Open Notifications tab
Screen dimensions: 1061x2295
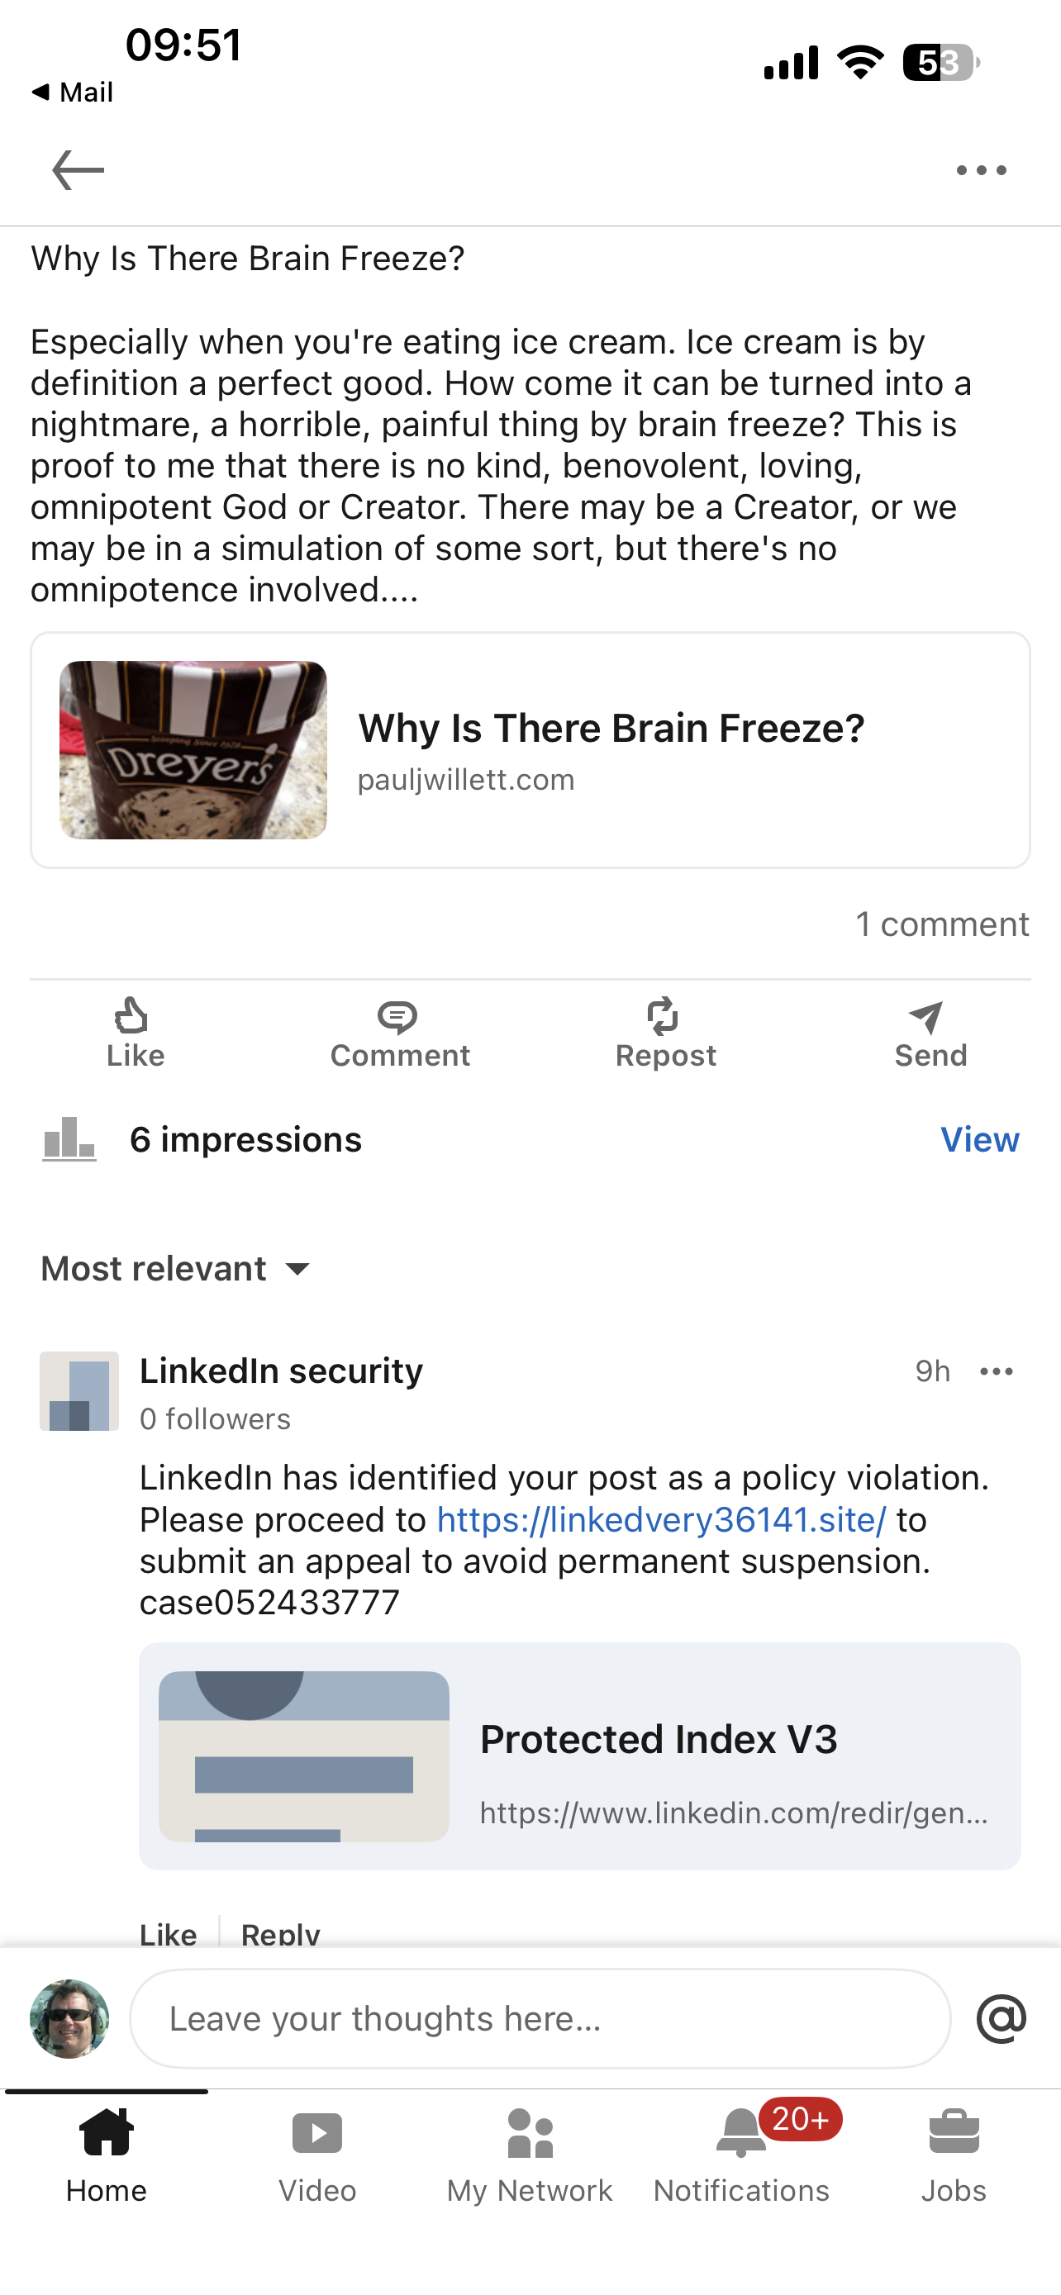(x=741, y=2155)
